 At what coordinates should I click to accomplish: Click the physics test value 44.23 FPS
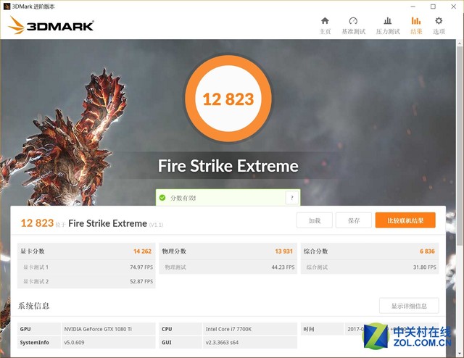click(283, 267)
